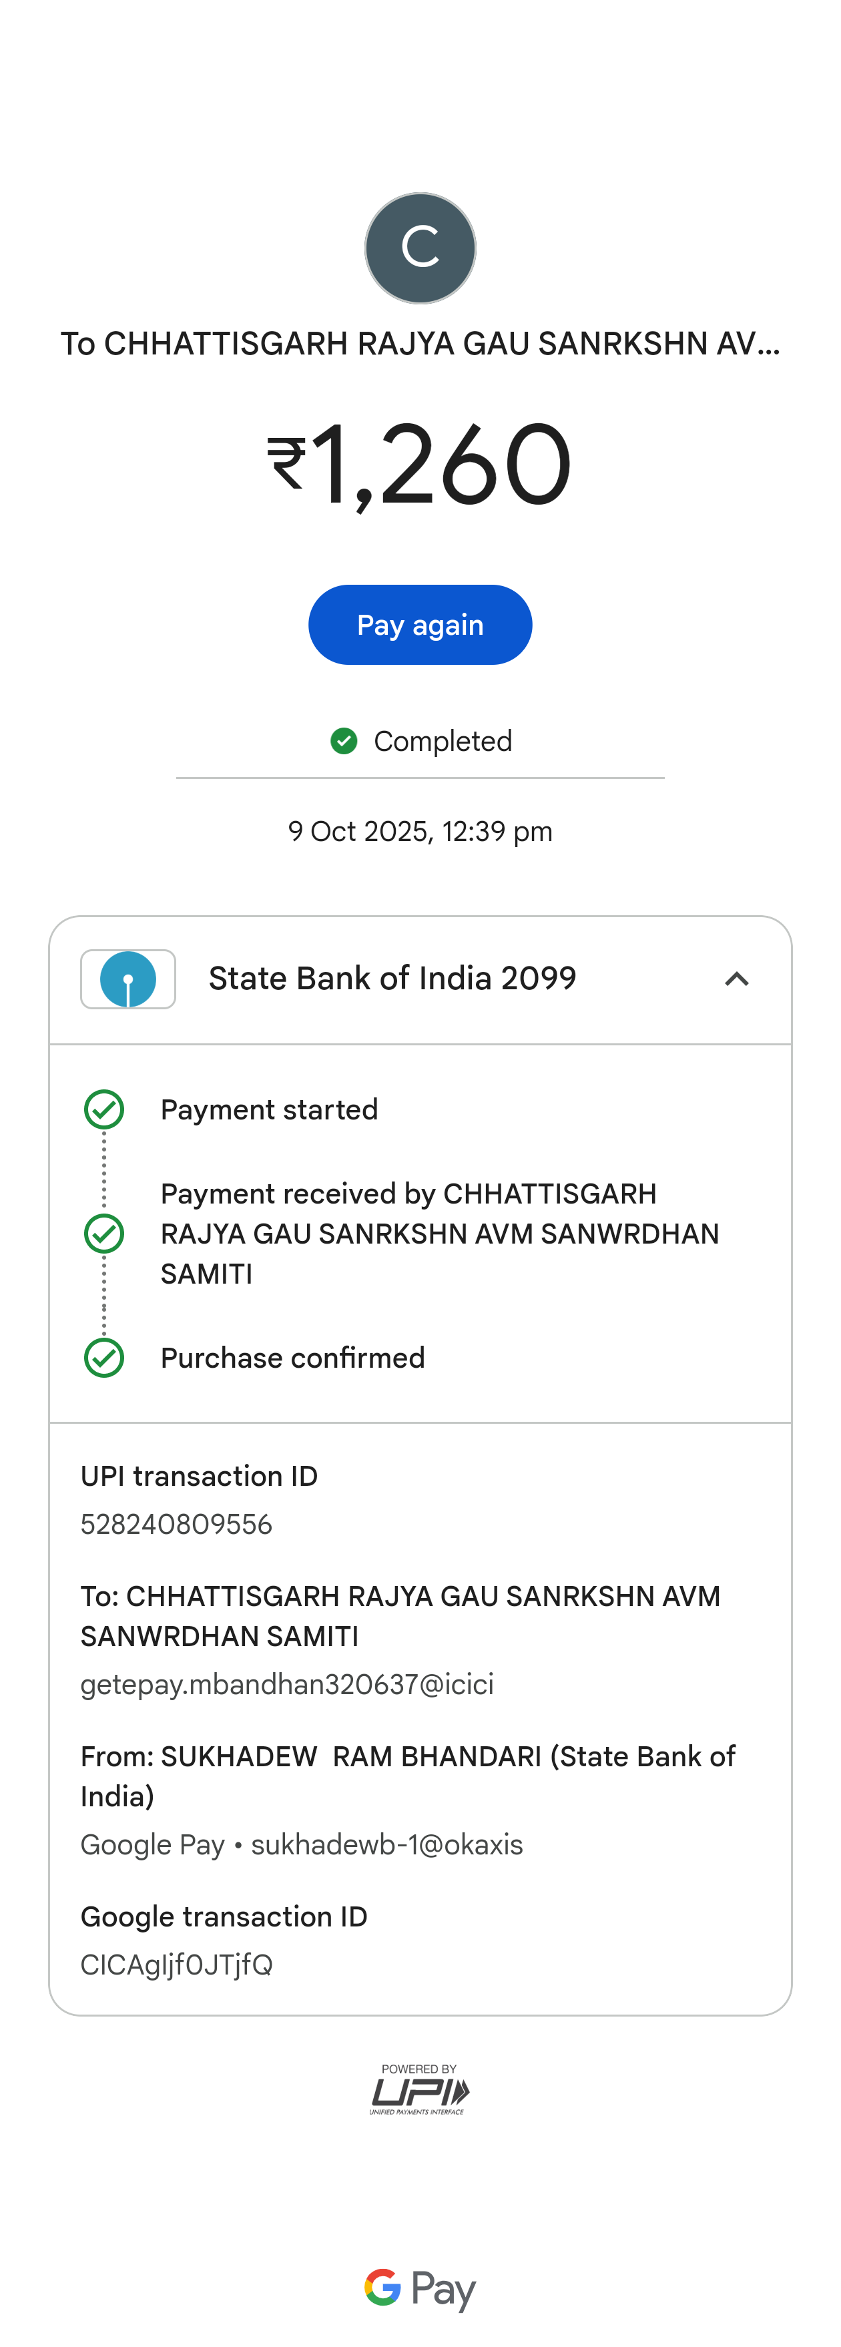
Task: Tap the Purchase confirmed step label
Action: (292, 1358)
